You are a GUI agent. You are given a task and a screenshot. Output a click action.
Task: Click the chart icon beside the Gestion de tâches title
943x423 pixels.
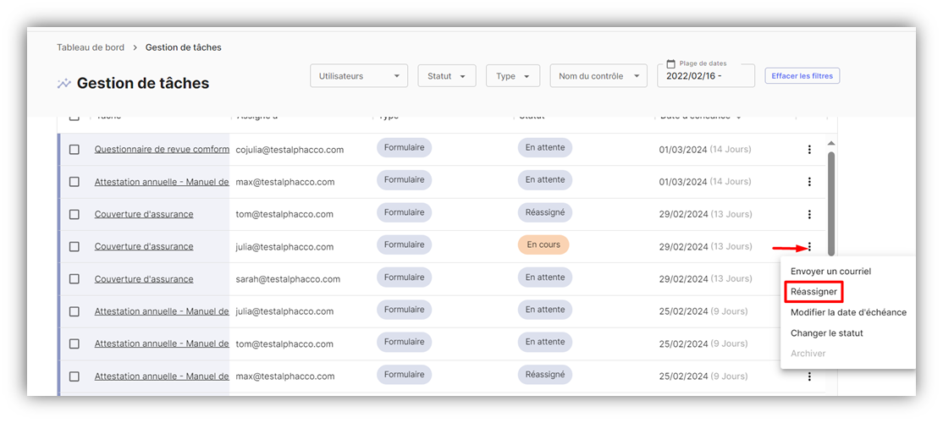(64, 84)
